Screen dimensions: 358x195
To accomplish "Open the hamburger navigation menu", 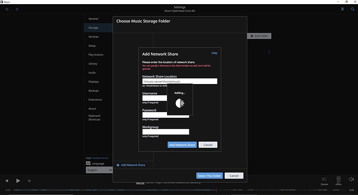I will pos(7,9).
